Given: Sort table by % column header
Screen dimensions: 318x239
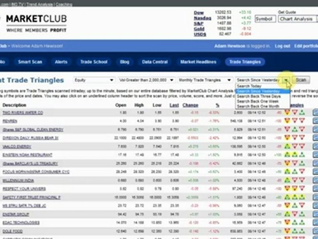Looking at the screenshot, I should (x=217, y=105).
